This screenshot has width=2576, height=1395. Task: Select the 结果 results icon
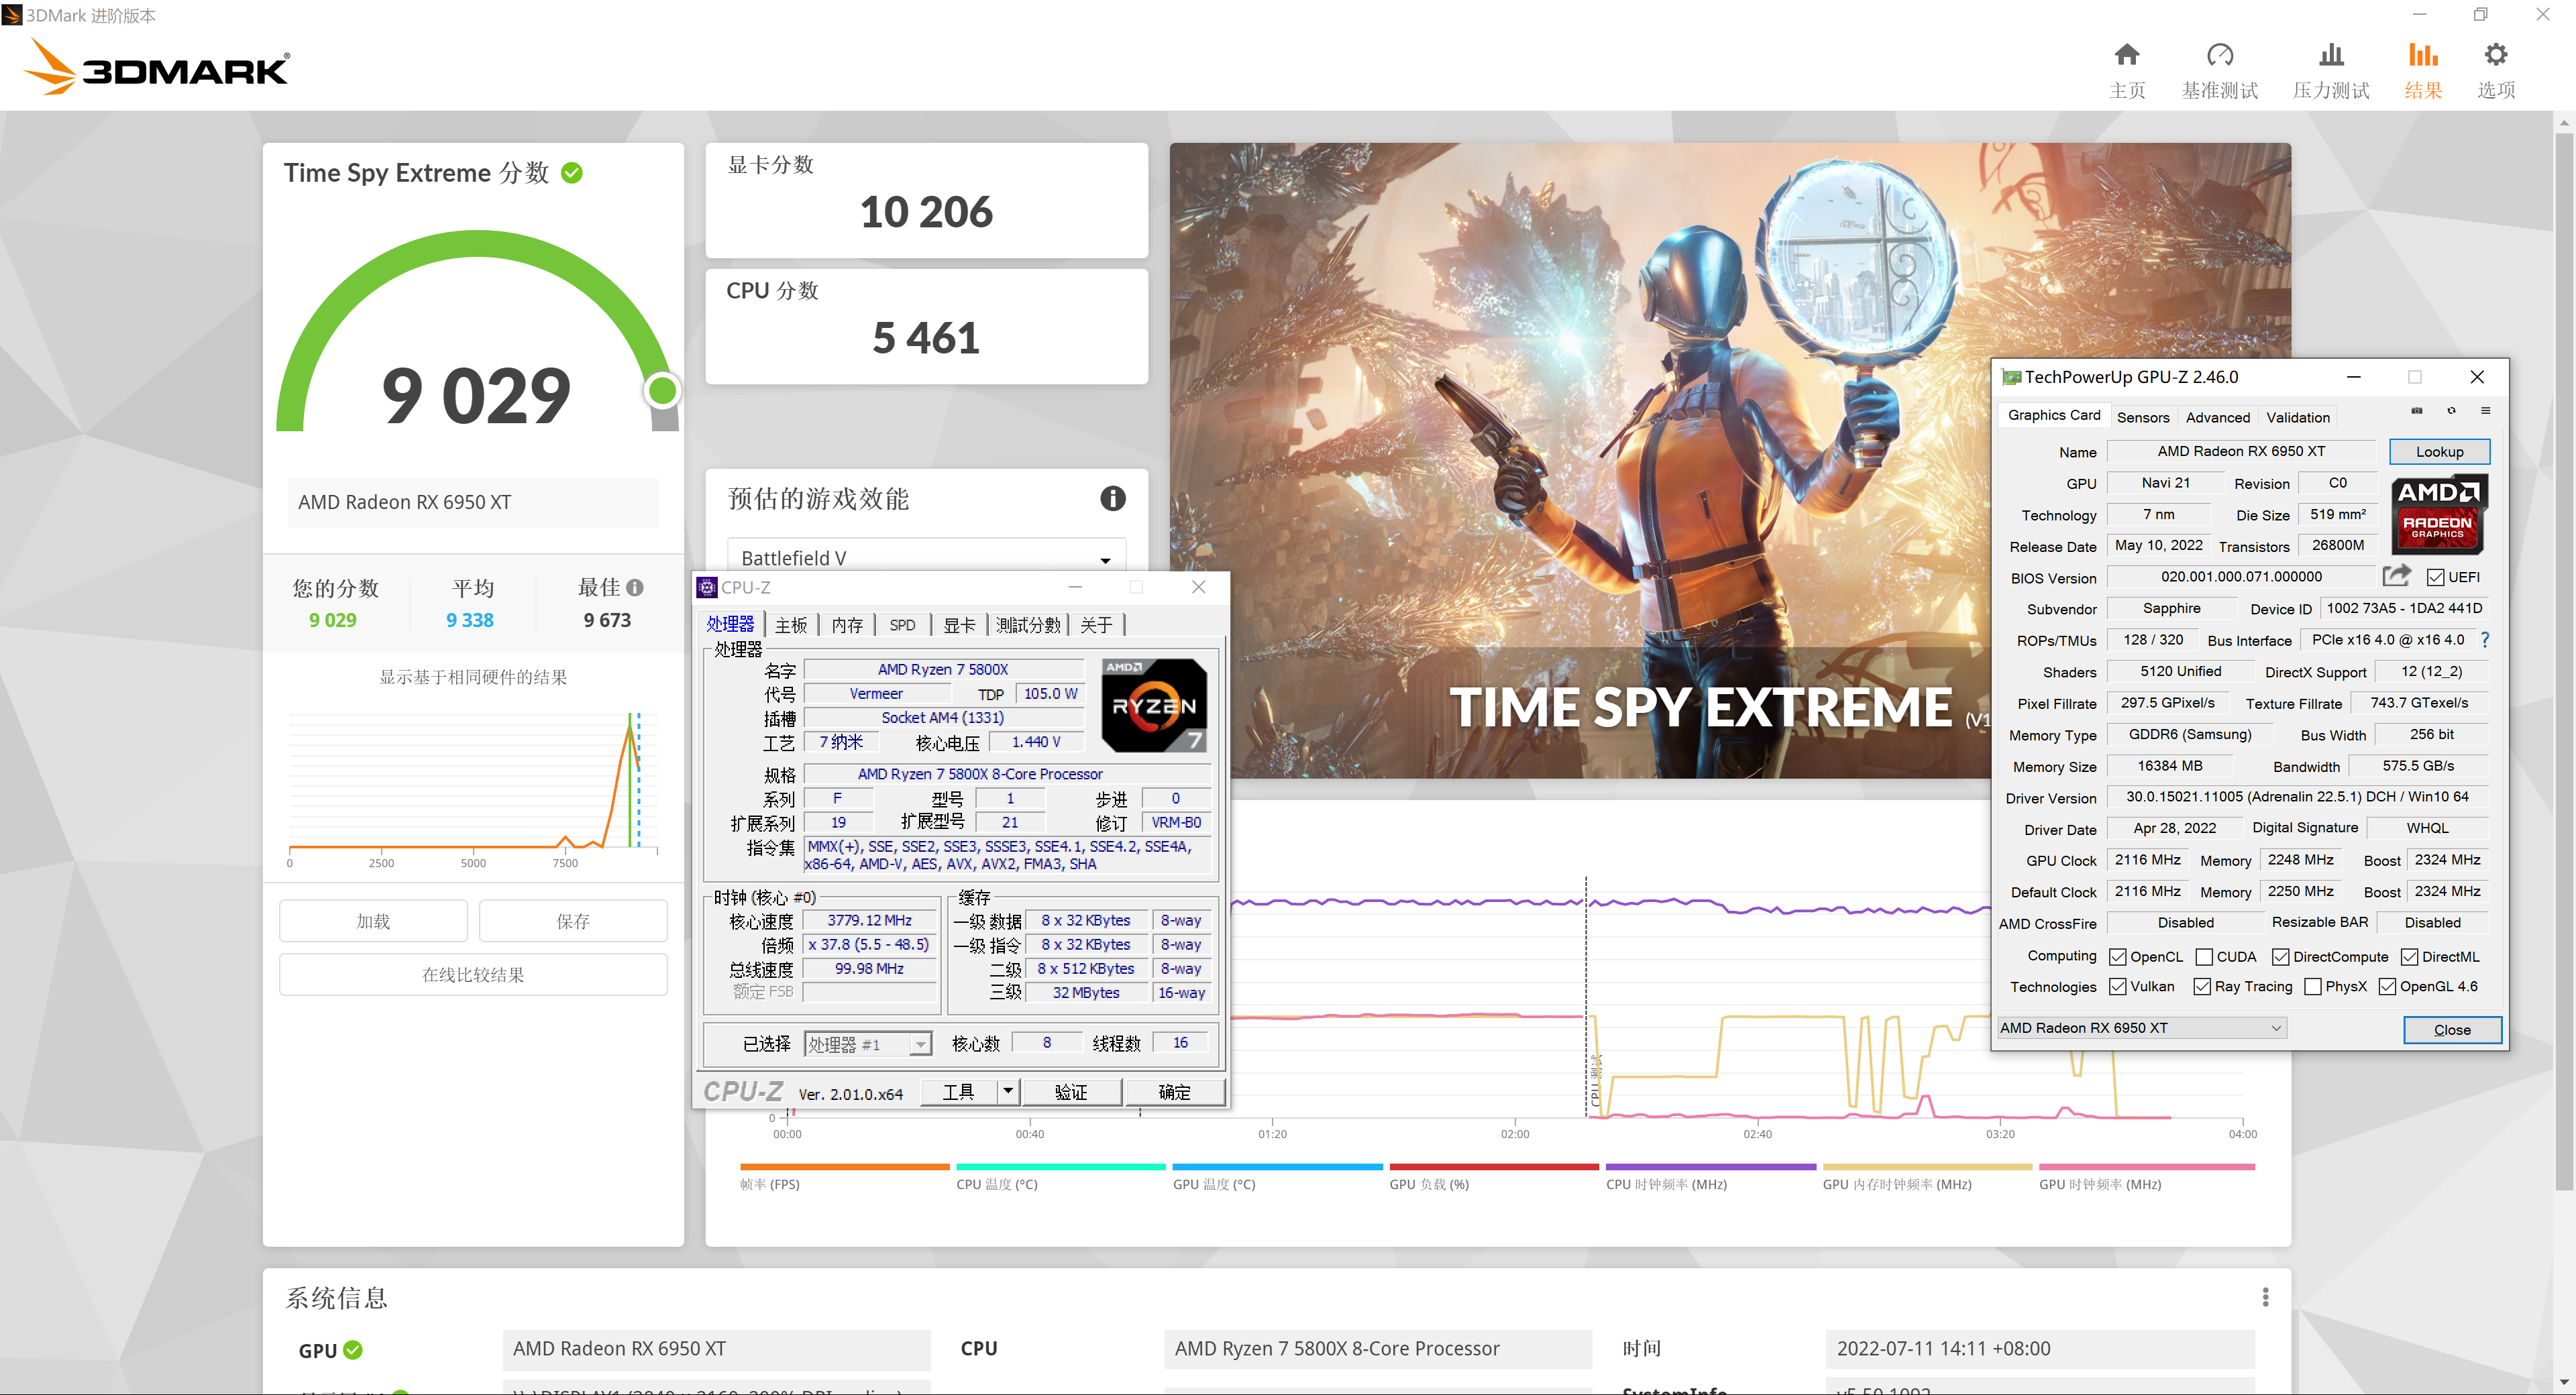click(2422, 55)
